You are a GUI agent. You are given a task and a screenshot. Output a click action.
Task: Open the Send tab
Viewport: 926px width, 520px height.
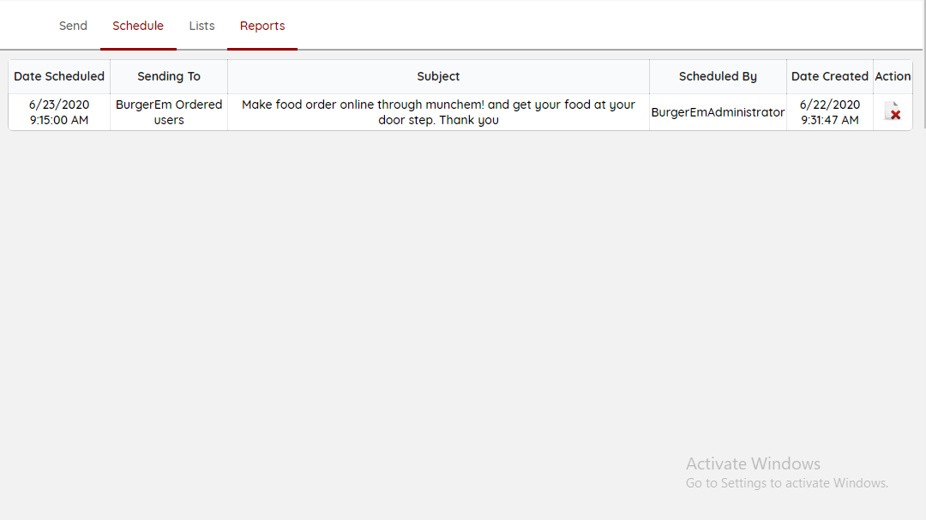[73, 26]
